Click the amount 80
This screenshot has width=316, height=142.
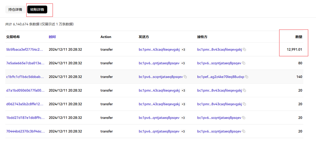point(300,63)
